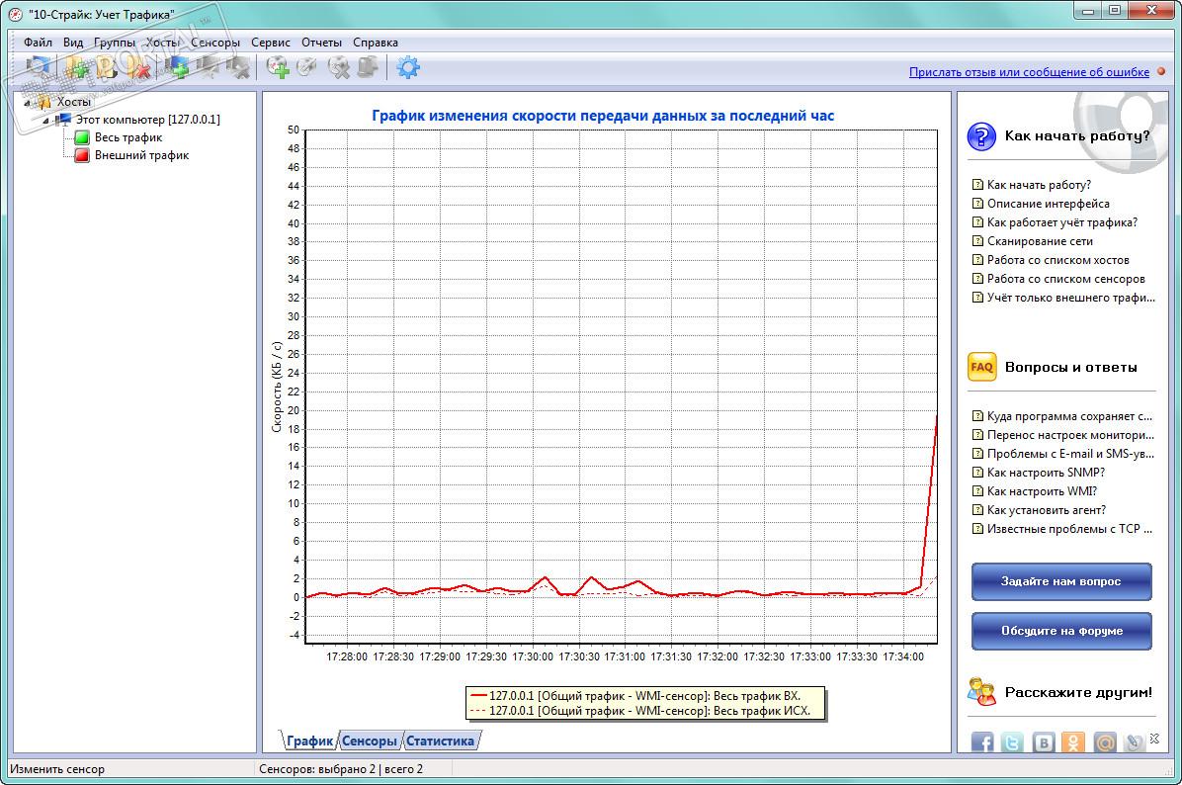Open the 'Отчеты' menu
The width and height of the screenshot is (1182, 785).
(321, 43)
